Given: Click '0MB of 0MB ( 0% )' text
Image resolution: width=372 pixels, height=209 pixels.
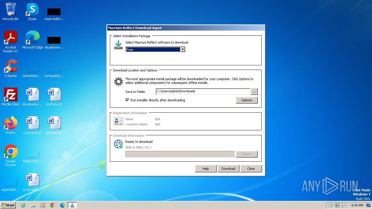Looking at the screenshot, I should click(x=138, y=147).
